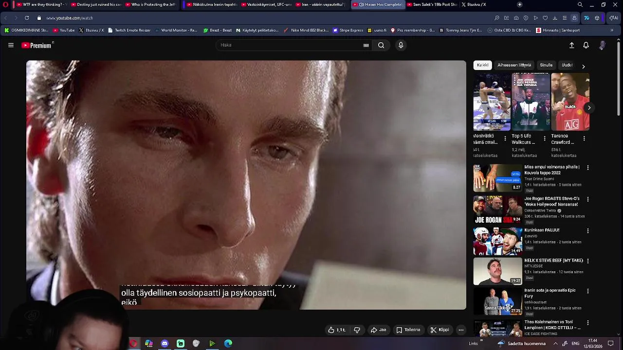Image resolution: width=623 pixels, height=350 pixels.
Task: Open the browser AI assistant button
Action: [613, 18]
